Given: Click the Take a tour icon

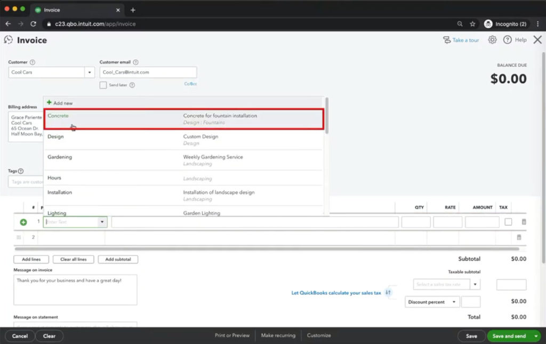Looking at the screenshot, I should click(447, 40).
